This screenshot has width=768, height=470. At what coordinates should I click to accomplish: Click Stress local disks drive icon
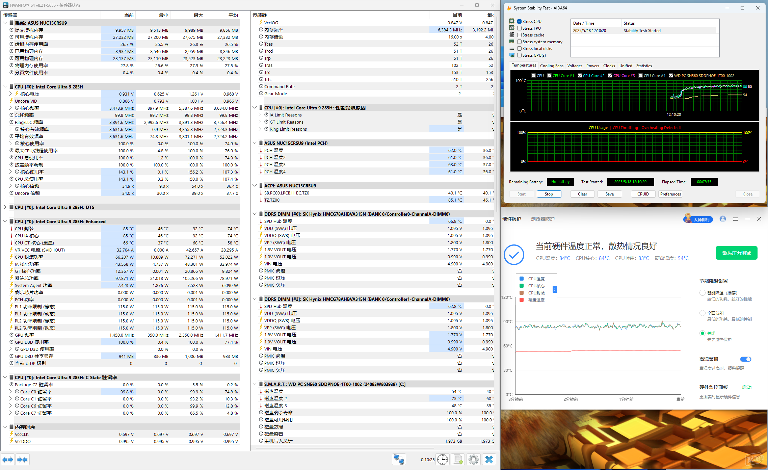tap(512, 49)
